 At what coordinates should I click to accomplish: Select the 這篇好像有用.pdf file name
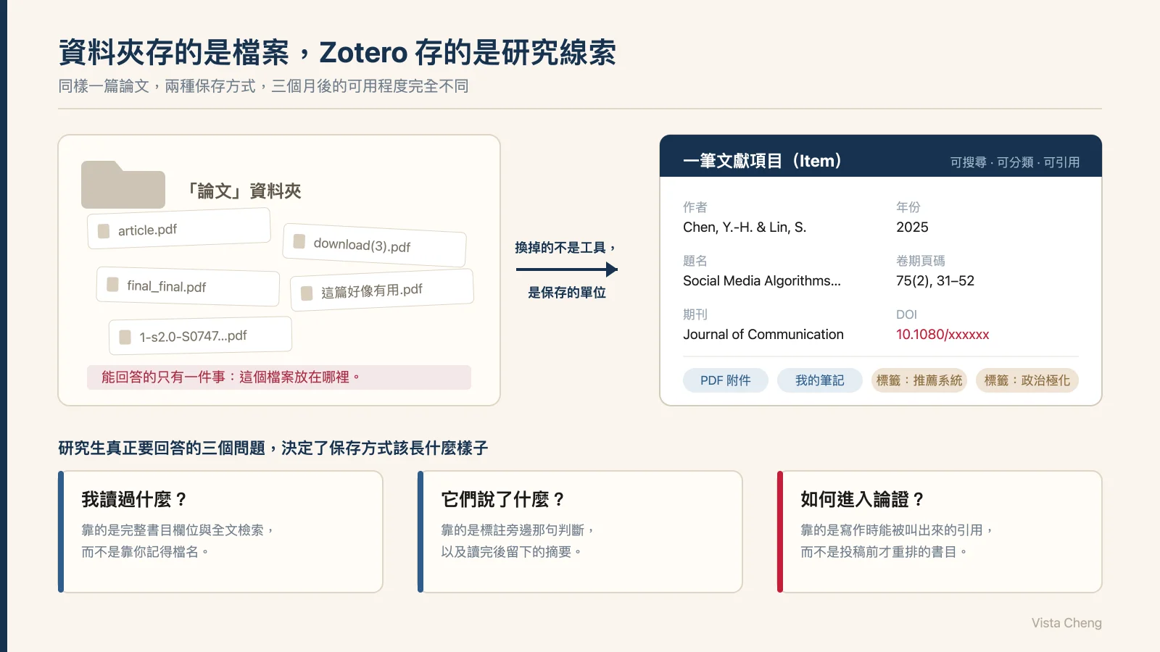click(x=372, y=291)
